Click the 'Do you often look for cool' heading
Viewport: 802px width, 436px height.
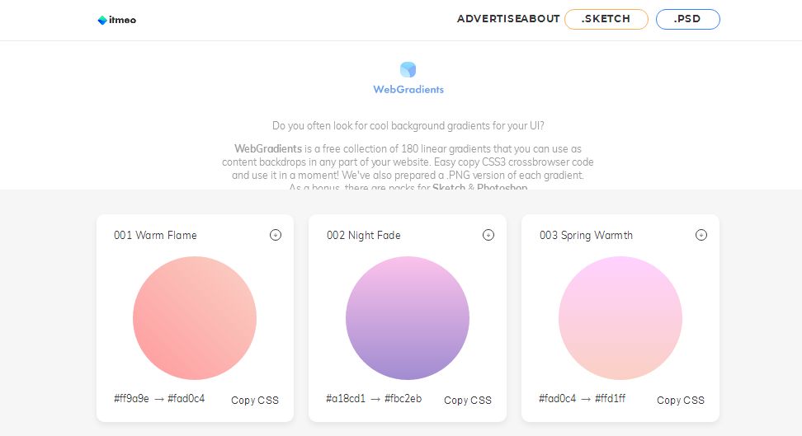(x=408, y=125)
